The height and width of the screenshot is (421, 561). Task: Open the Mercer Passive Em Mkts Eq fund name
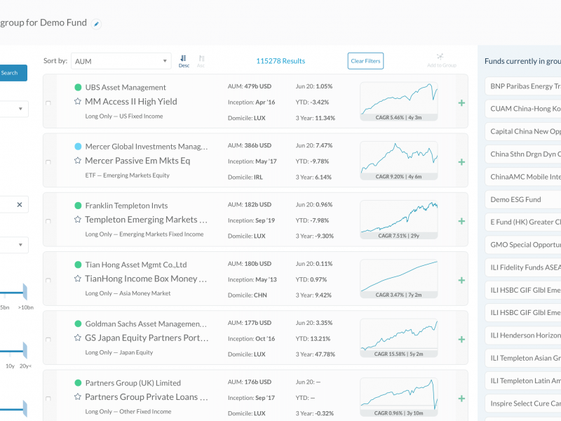coord(137,161)
